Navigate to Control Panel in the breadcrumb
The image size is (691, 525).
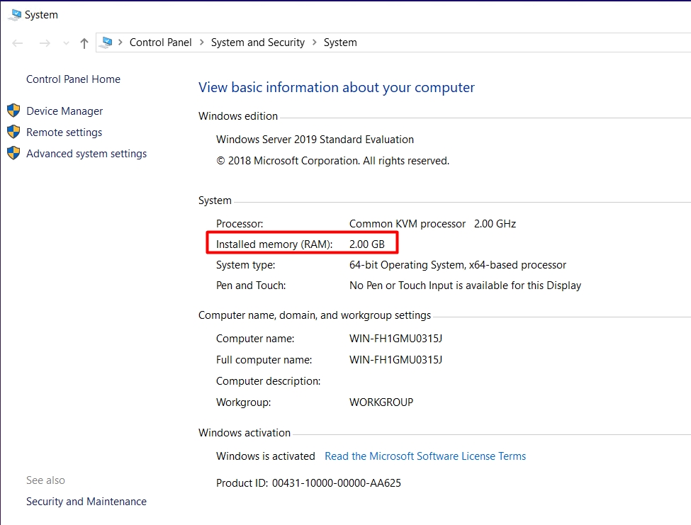[160, 43]
